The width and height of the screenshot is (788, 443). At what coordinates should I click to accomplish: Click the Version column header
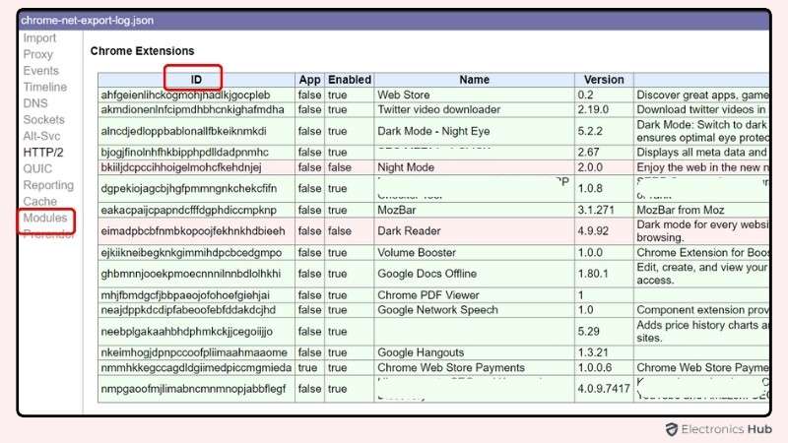point(604,80)
